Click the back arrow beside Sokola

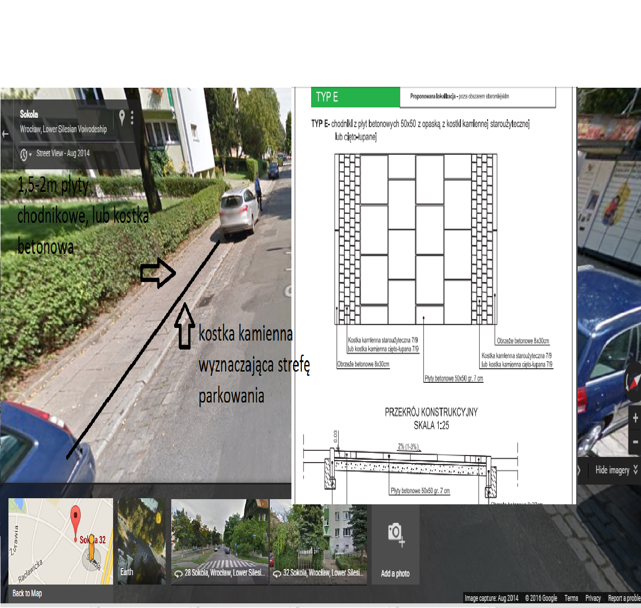(5, 134)
